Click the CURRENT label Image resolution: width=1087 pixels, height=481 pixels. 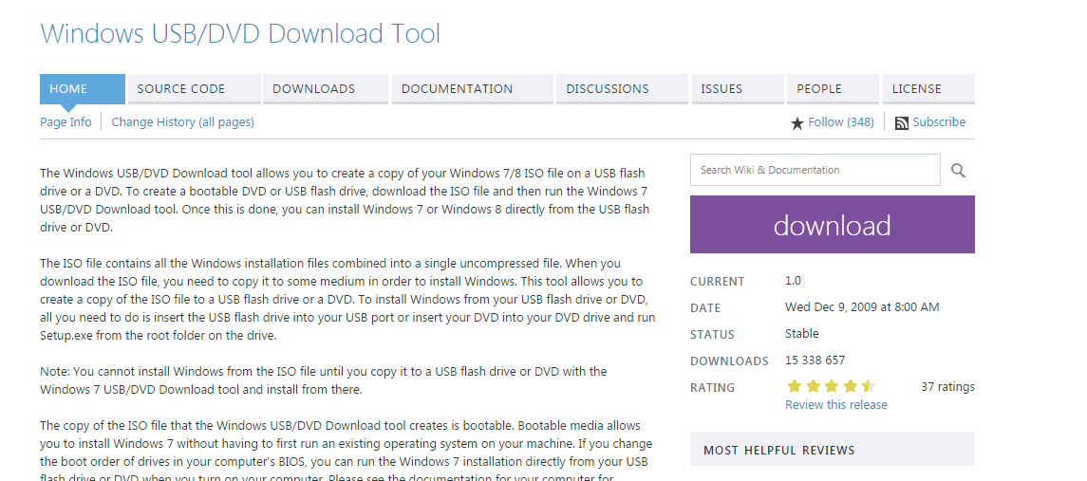[718, 282]
